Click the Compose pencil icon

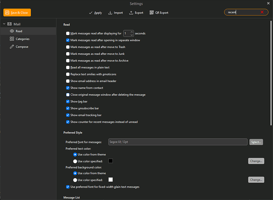click(x=12, y=46)
